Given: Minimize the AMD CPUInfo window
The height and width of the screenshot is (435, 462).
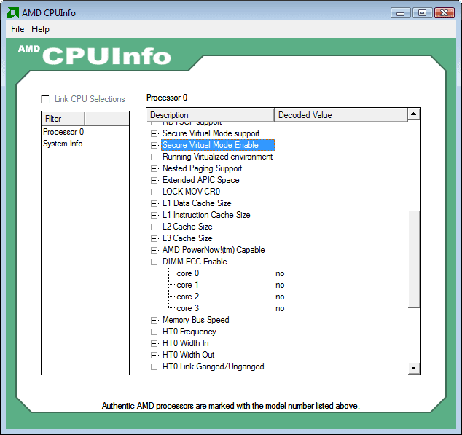Looking at the screenshot, I should tap(400, 13).
